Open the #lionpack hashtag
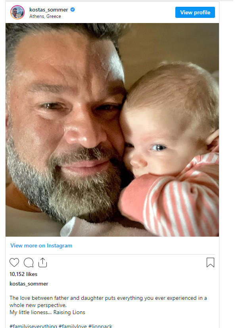This screenshot has width=240, height=328. click(100, 326)
